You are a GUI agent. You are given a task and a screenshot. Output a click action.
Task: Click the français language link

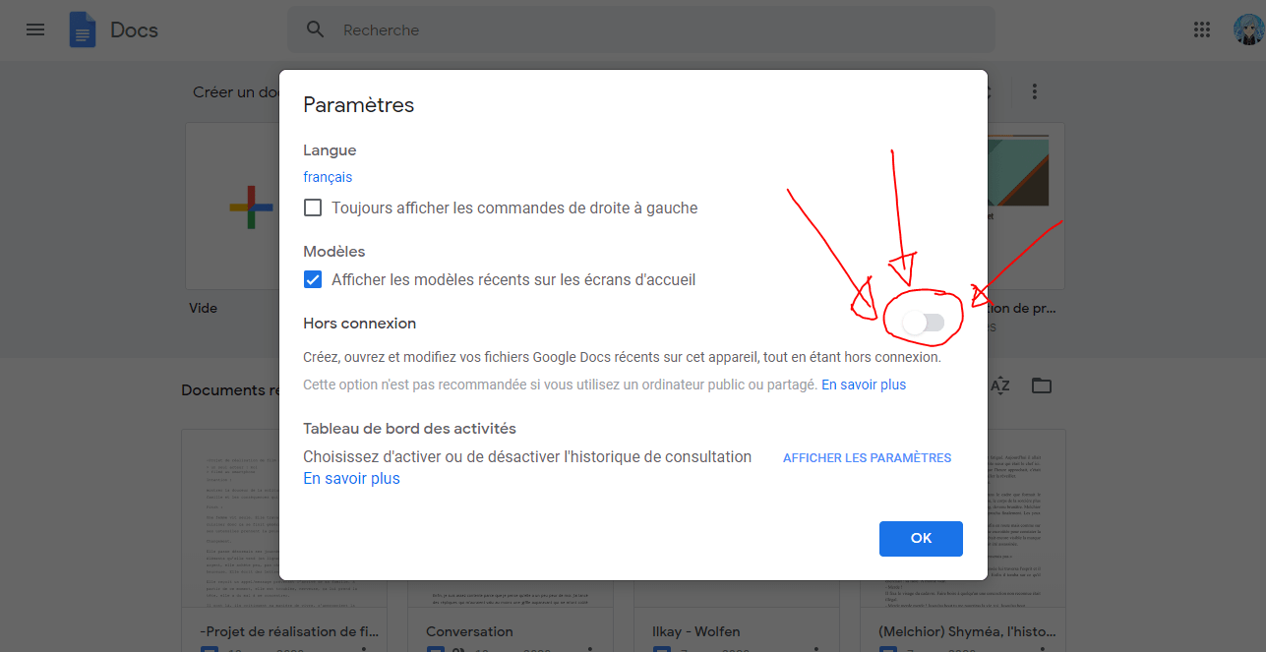(328, 177)
